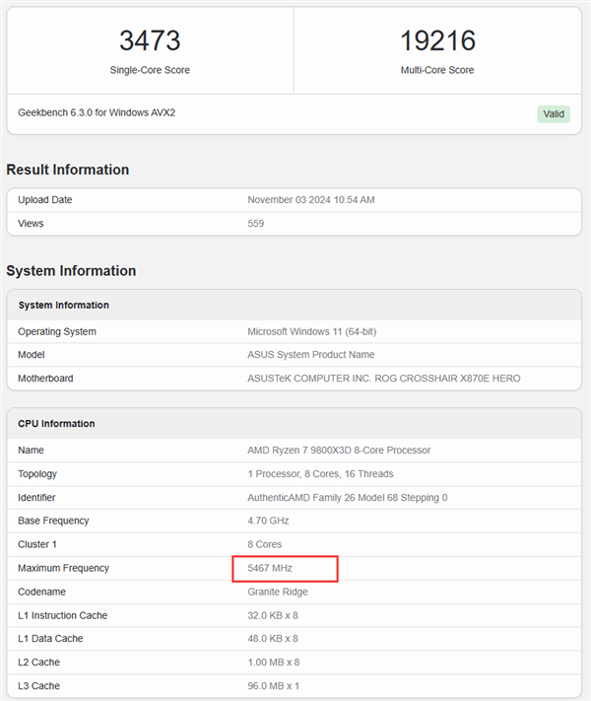Image resolution: width=591 pixels, height=701 pixels.
Task: Click the ROG CROSSHAIR X870E HERO motherboard value
Action: tap(383, 379)
